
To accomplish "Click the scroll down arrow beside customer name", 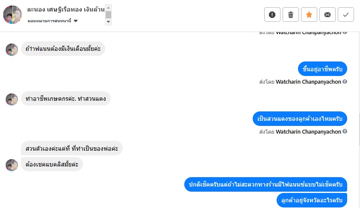I will pos(108,21).
